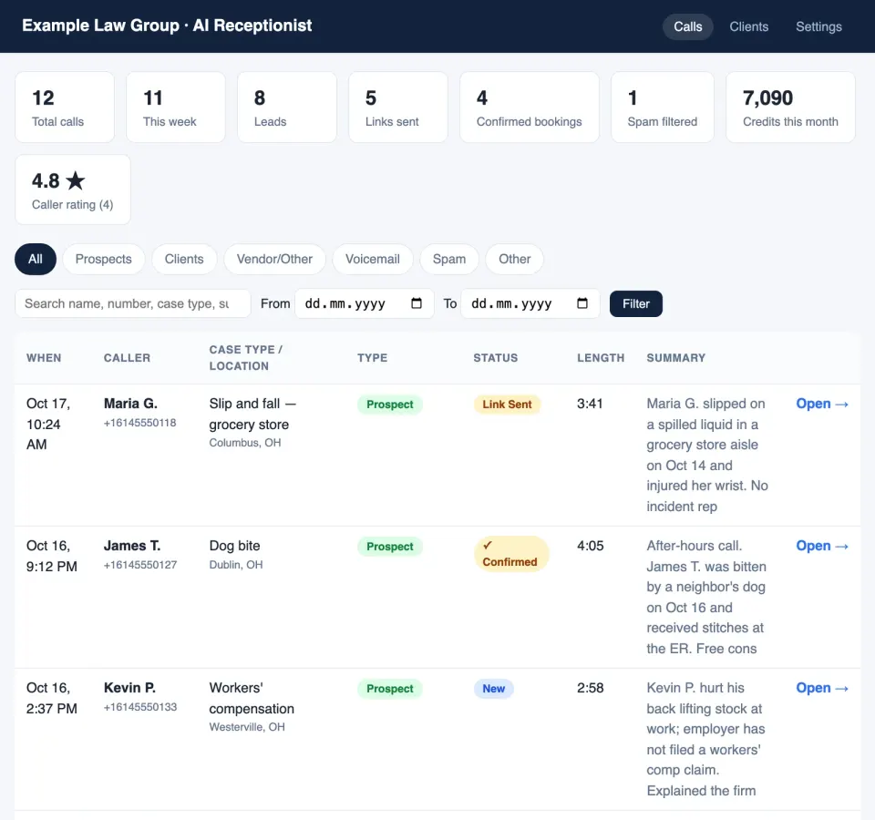
Task: Select the Vendor/Other filter chip
Action: coord(274,259)
